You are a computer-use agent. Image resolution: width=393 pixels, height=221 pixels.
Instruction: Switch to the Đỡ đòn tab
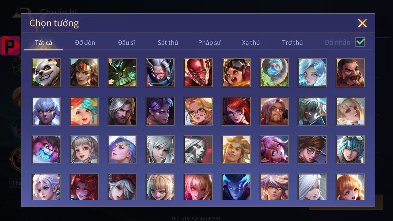85,43
